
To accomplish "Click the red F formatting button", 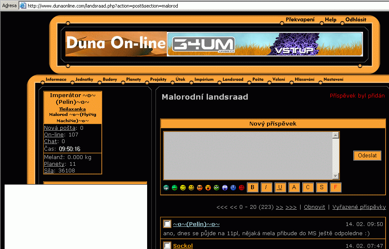I will pyautogui.click(x=336, y=187).
